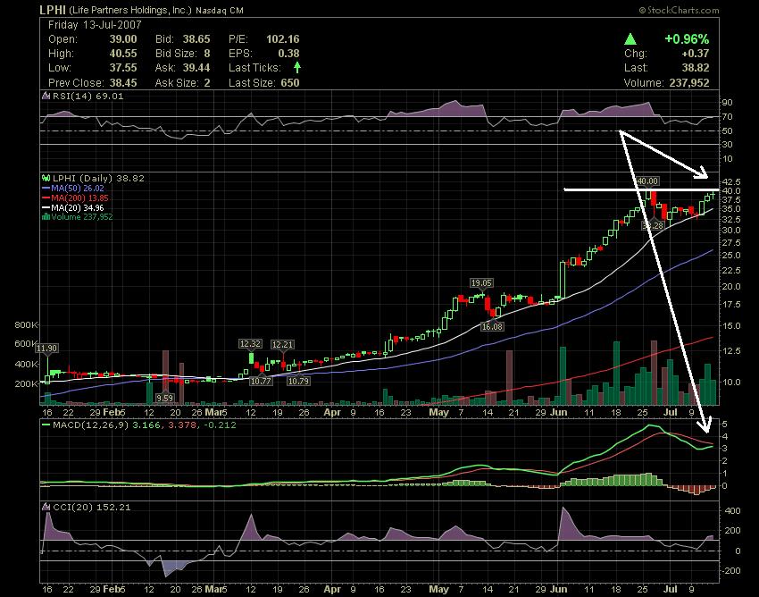
Task: Click the MACD histogram value -0.212
Action: click(221, 425)
